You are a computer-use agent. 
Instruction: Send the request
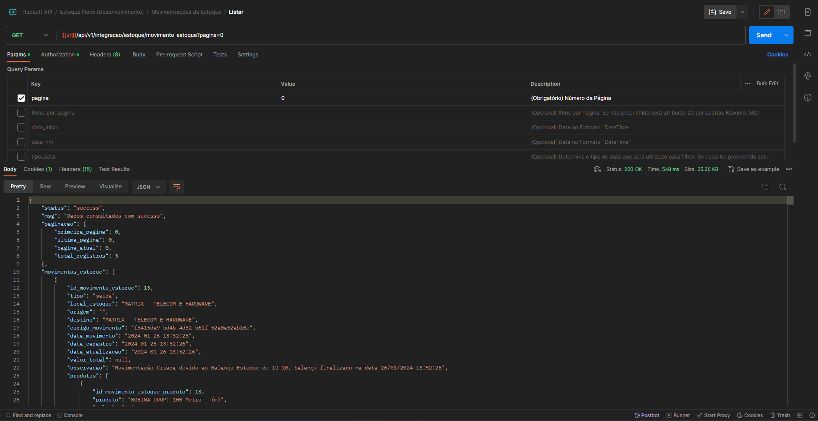tap(764, 35)
